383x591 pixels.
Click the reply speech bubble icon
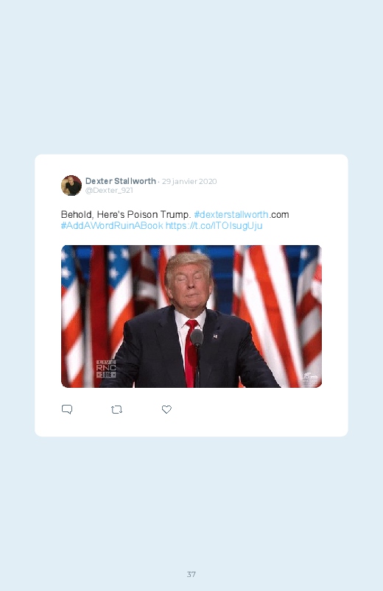click(67, 409)
